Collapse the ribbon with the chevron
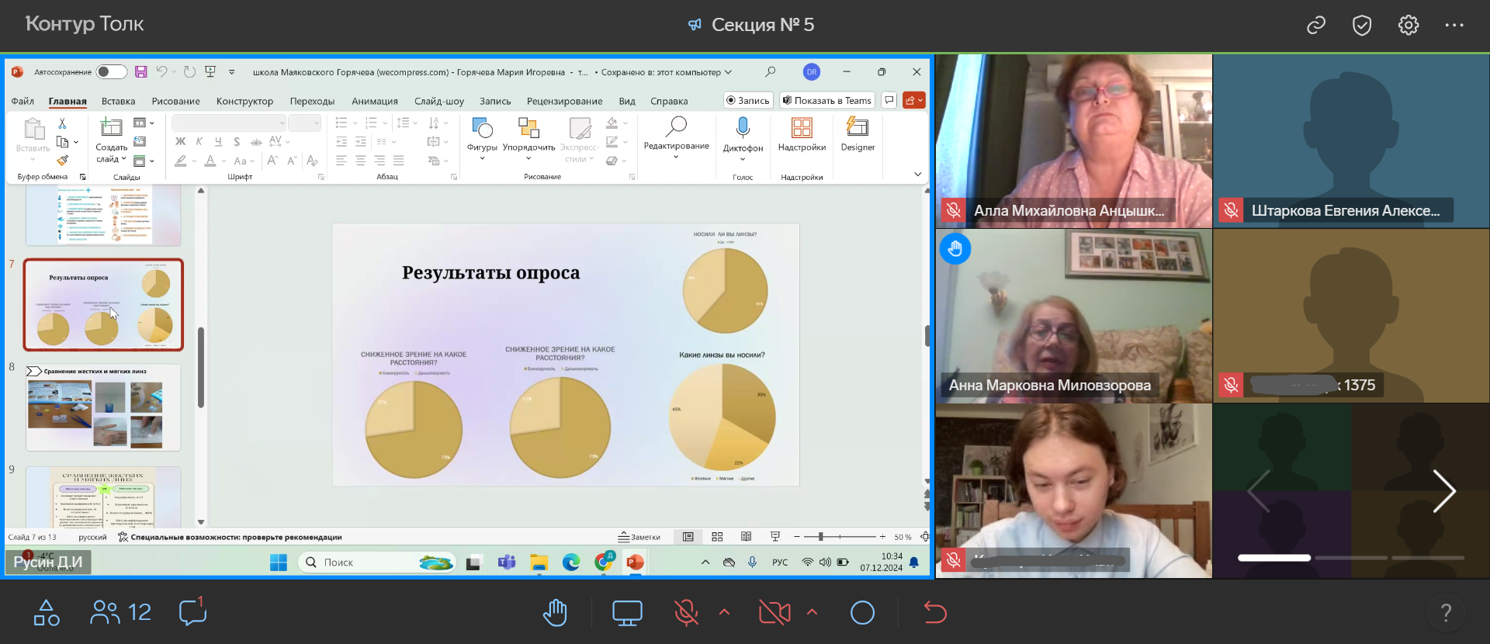Viewport: 1490px width, 644px height. click(x=917, y=175)
